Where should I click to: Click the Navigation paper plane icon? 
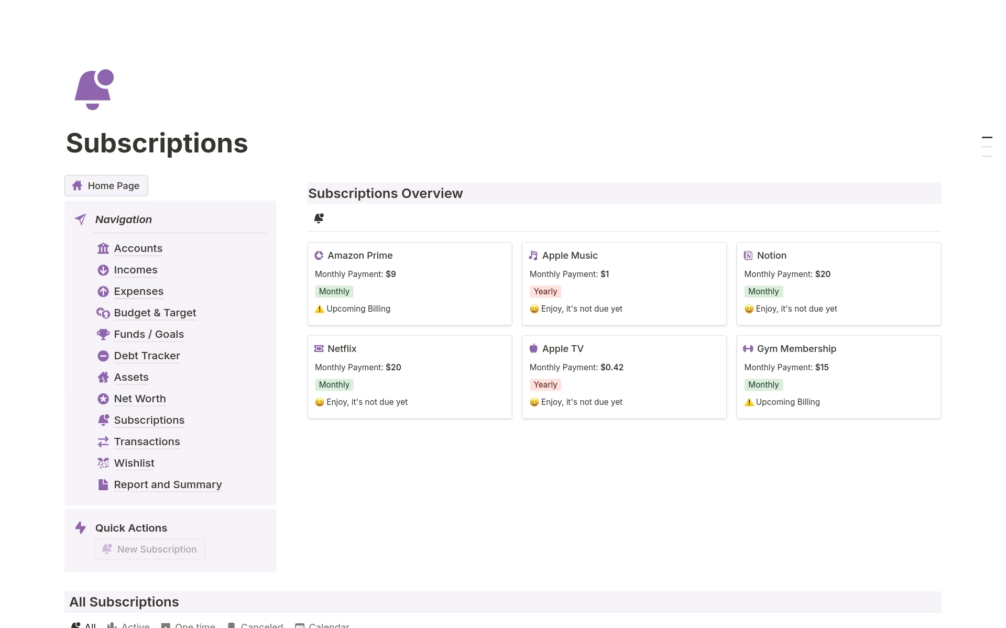tap(80, 219)
